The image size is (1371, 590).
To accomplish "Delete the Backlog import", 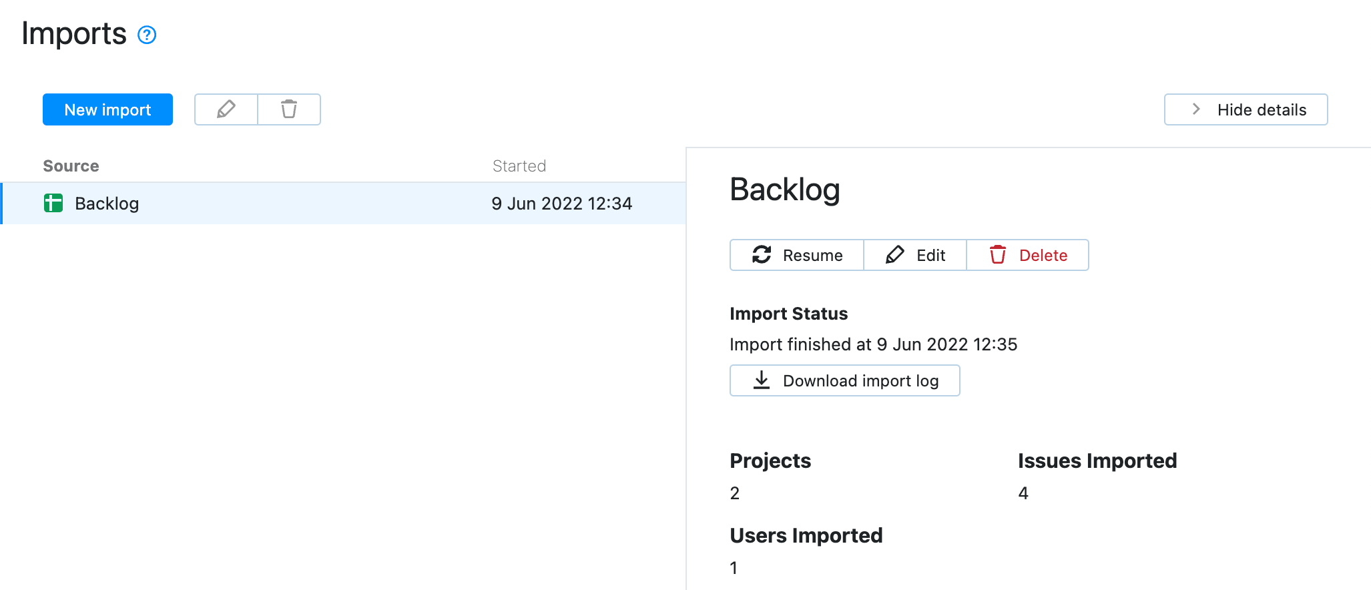I will [1027, 255].
